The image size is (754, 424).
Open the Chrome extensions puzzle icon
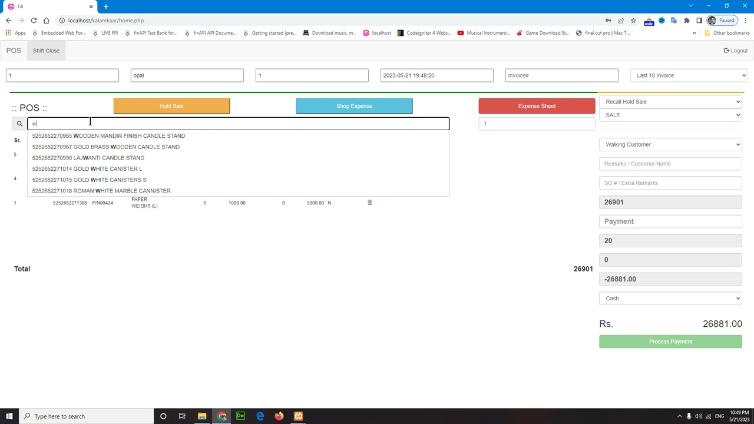[686, 21]
